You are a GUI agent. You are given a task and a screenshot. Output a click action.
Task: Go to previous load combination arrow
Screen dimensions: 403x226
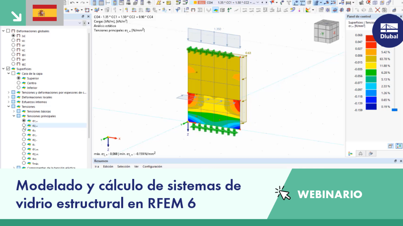coord(262,3)
